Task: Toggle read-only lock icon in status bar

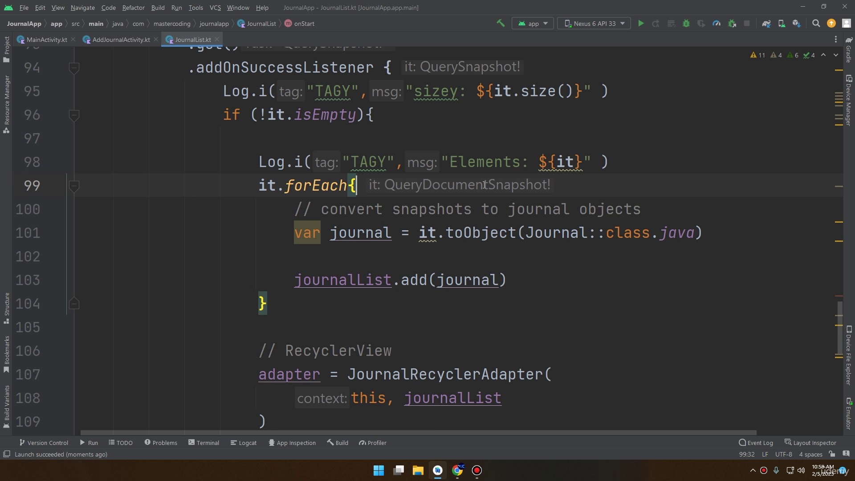Action: pyautogui.click(x=832, y=454)
